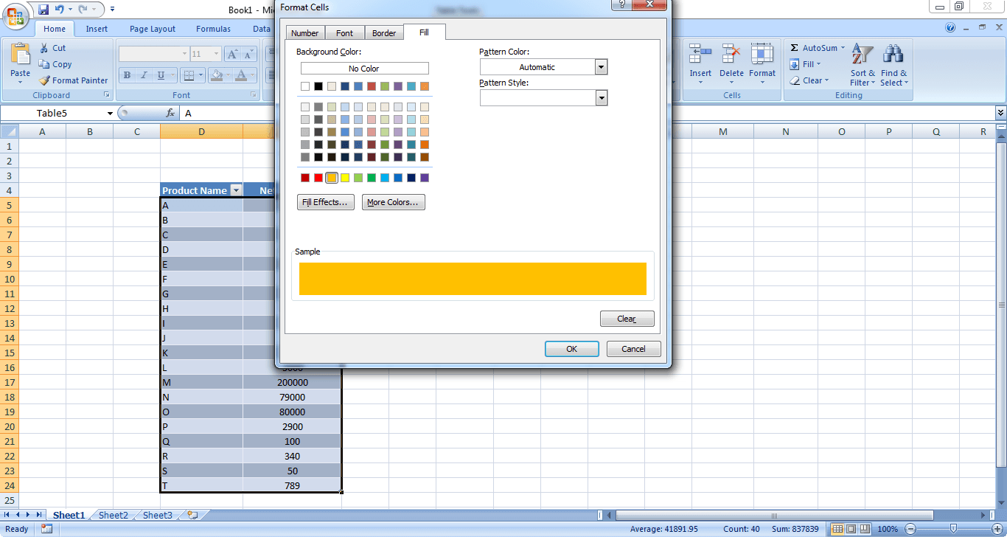Save workbook via Quick Access toolbar
Image resolution: width=1007 pixels, height=537 pixels.
tap(43, 10)
